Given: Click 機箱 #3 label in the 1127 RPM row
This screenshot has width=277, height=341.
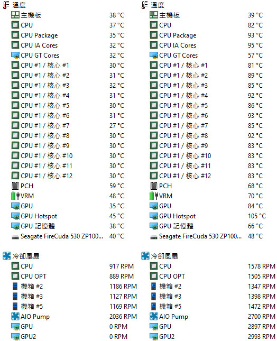Looking at the screenshot, I should point(32,296).
